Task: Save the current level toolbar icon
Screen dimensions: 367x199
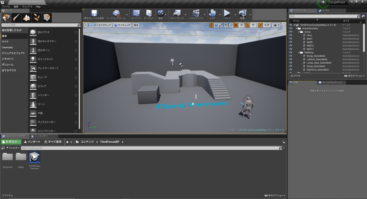Action: [94, 13]
